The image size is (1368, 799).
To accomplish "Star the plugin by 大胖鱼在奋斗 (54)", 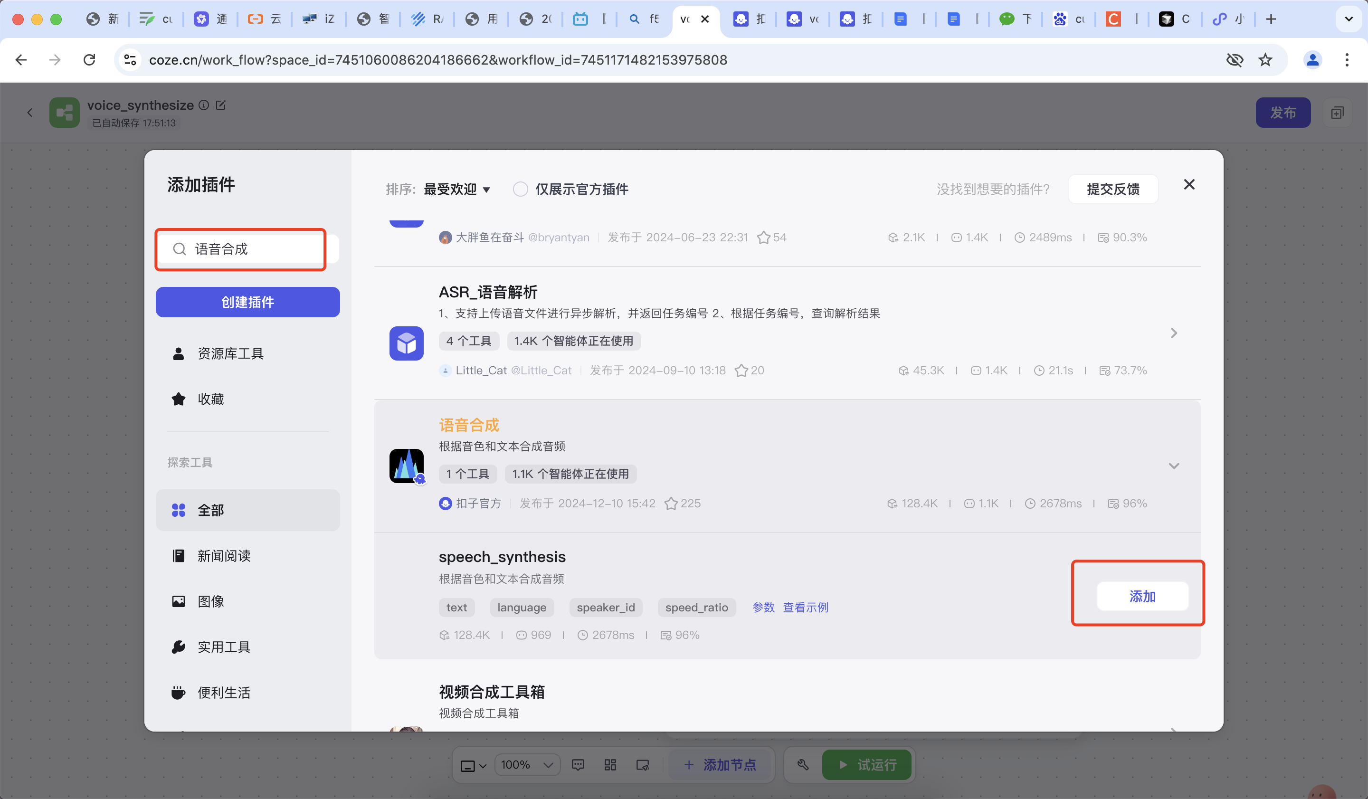I will coord(763,238).
